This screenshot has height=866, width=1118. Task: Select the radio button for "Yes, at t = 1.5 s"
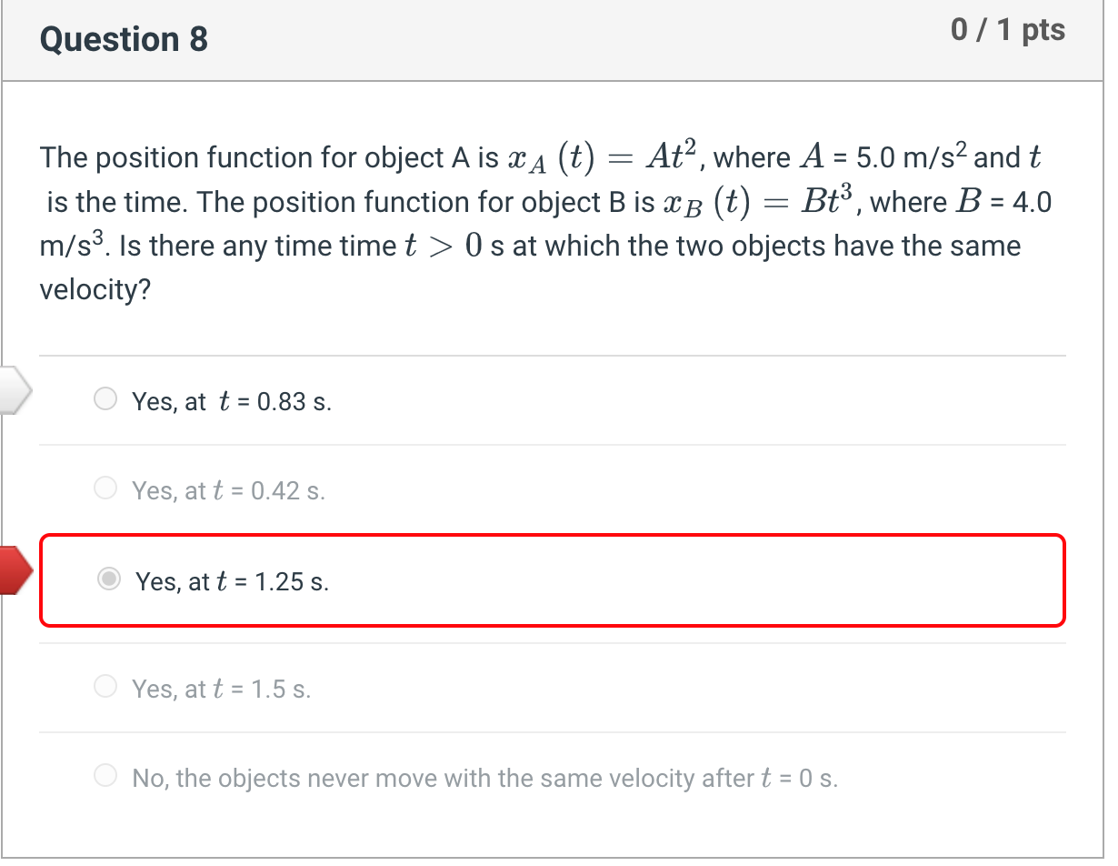pos(105,686)
